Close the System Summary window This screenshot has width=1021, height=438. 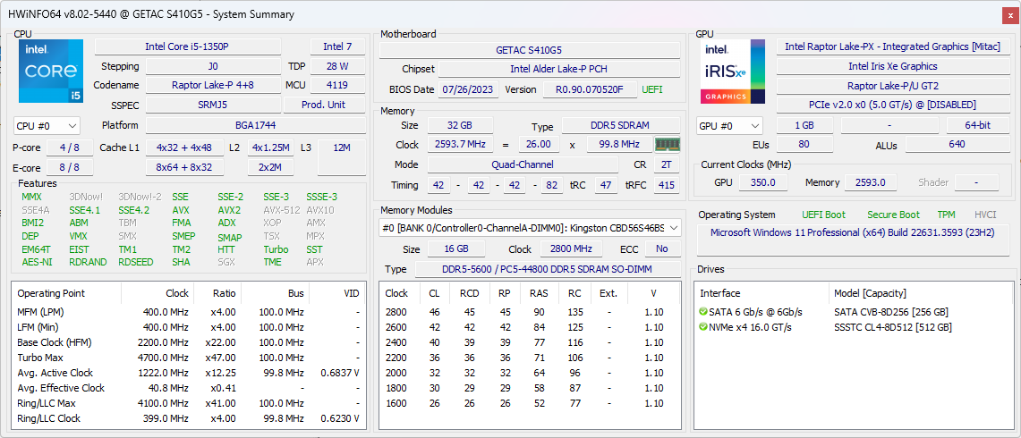pyautogui.click(x=1008, y=14)
